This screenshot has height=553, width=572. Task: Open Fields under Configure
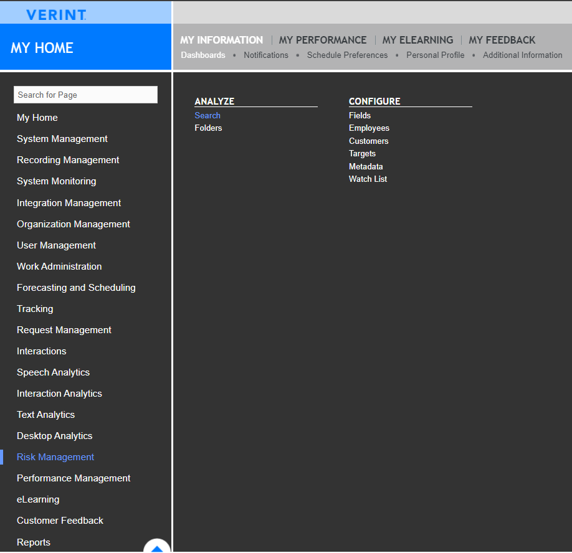360,115
